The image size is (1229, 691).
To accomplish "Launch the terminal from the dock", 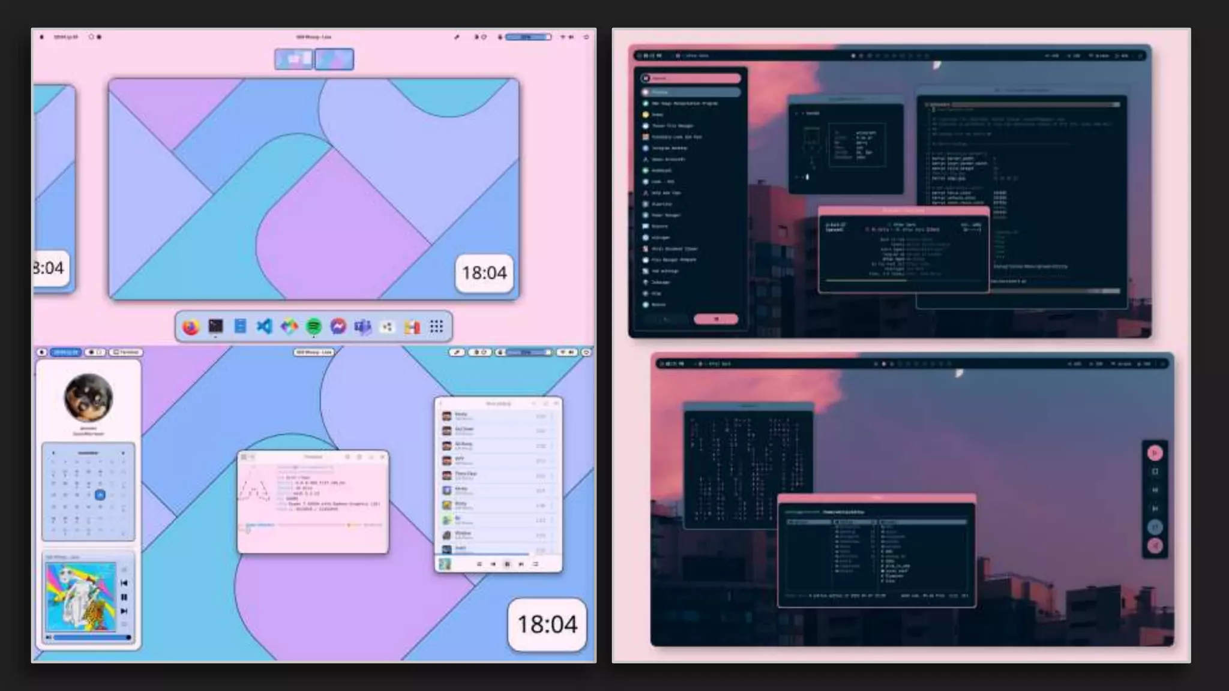I will click(215, 326).
